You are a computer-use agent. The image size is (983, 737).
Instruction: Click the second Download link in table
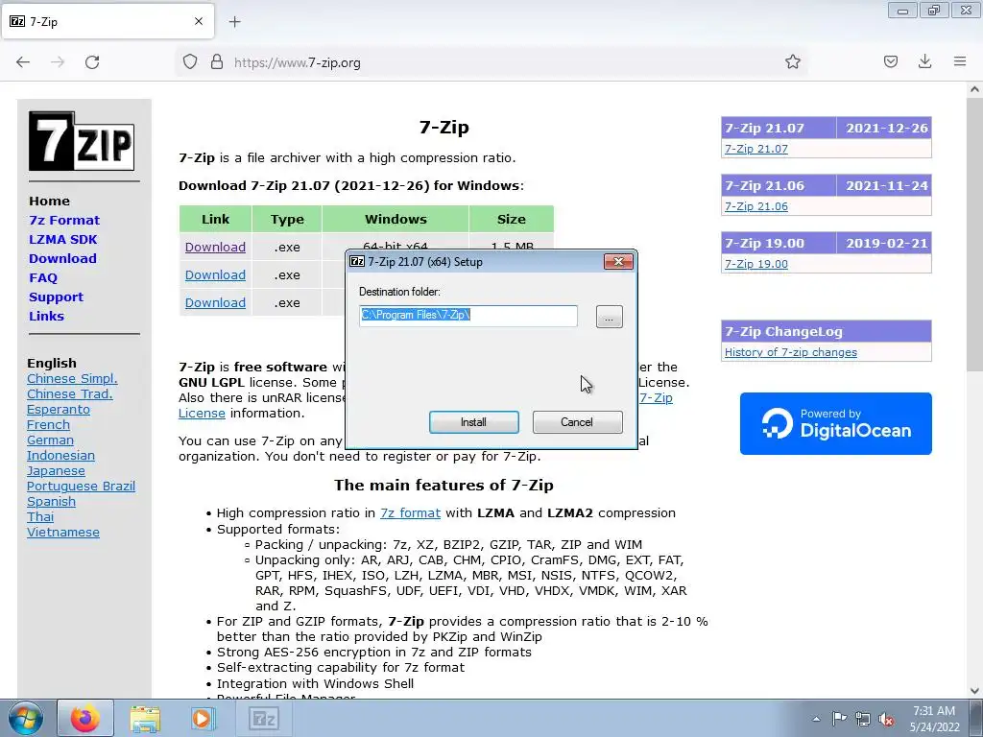point(215,274)
